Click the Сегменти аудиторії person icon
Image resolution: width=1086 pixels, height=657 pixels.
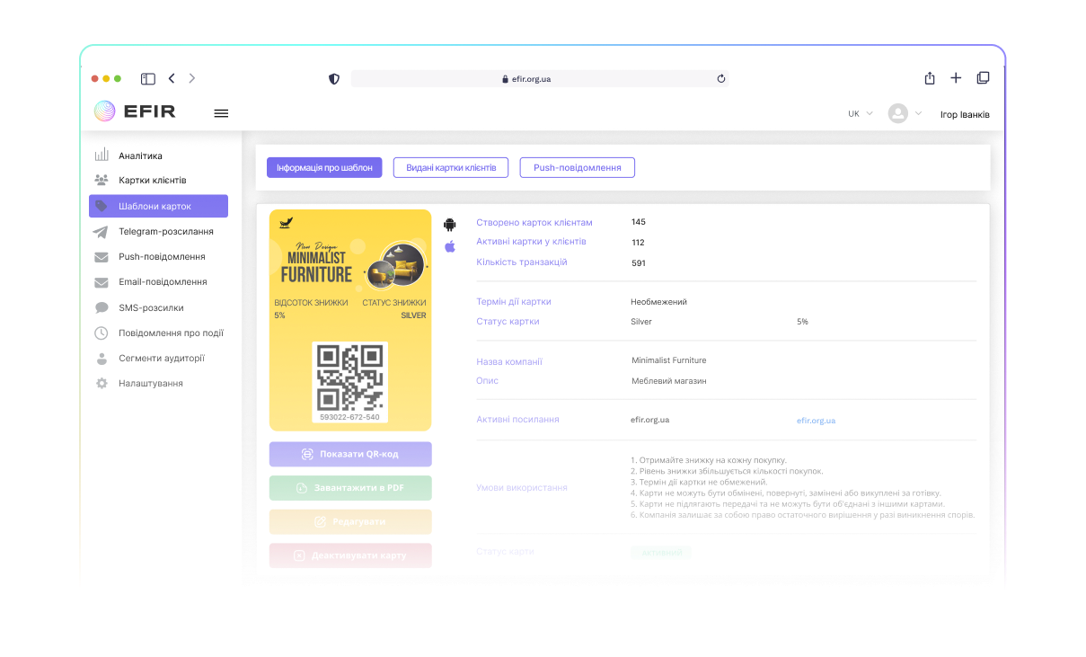click(102, 358)
